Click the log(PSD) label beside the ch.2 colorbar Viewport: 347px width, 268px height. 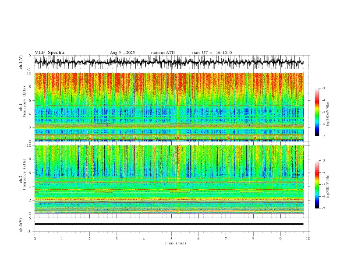pos(328,187)
